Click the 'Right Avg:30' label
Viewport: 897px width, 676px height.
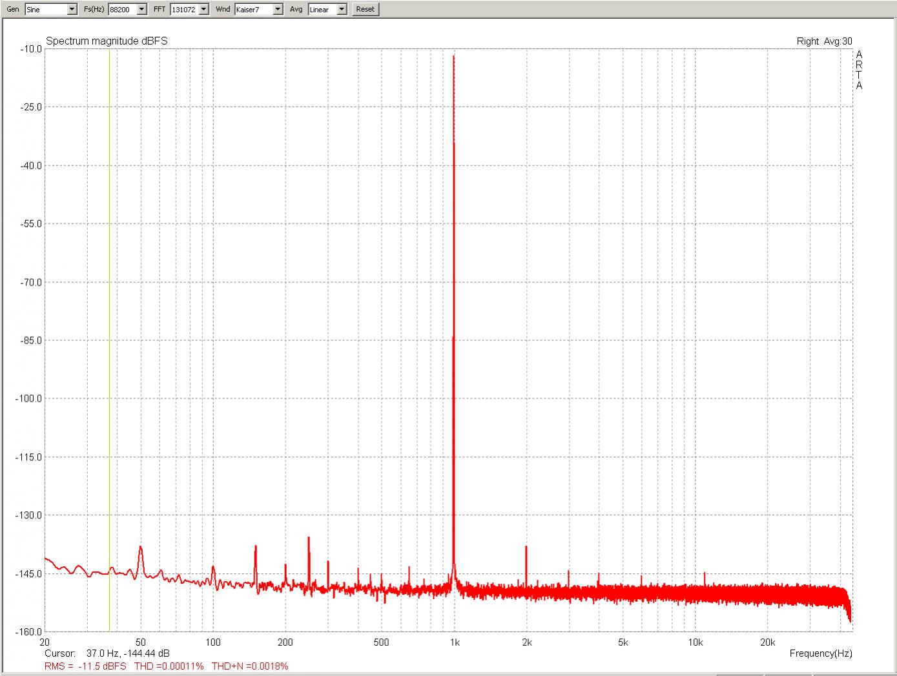tap(824, 41)
